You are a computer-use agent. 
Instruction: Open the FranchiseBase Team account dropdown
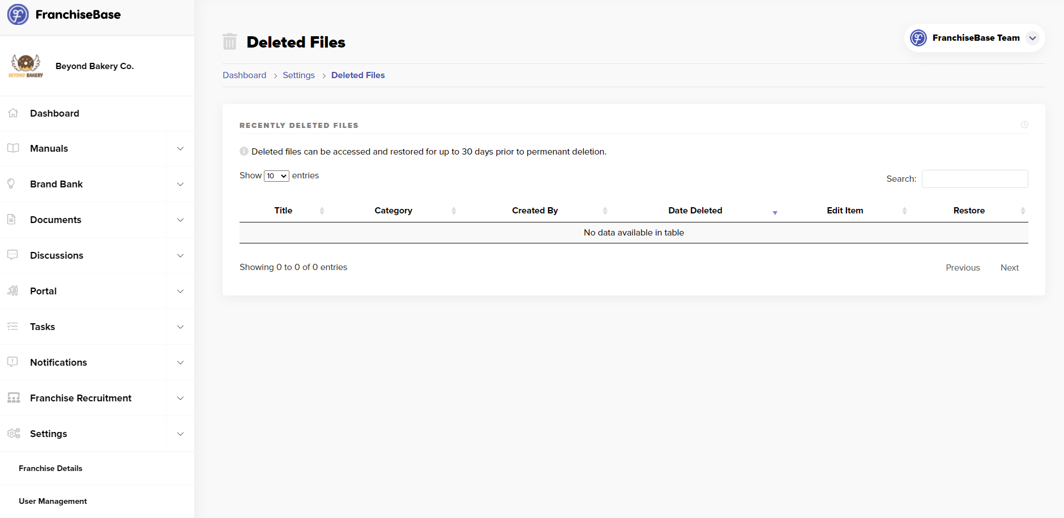coord(1032,38)
